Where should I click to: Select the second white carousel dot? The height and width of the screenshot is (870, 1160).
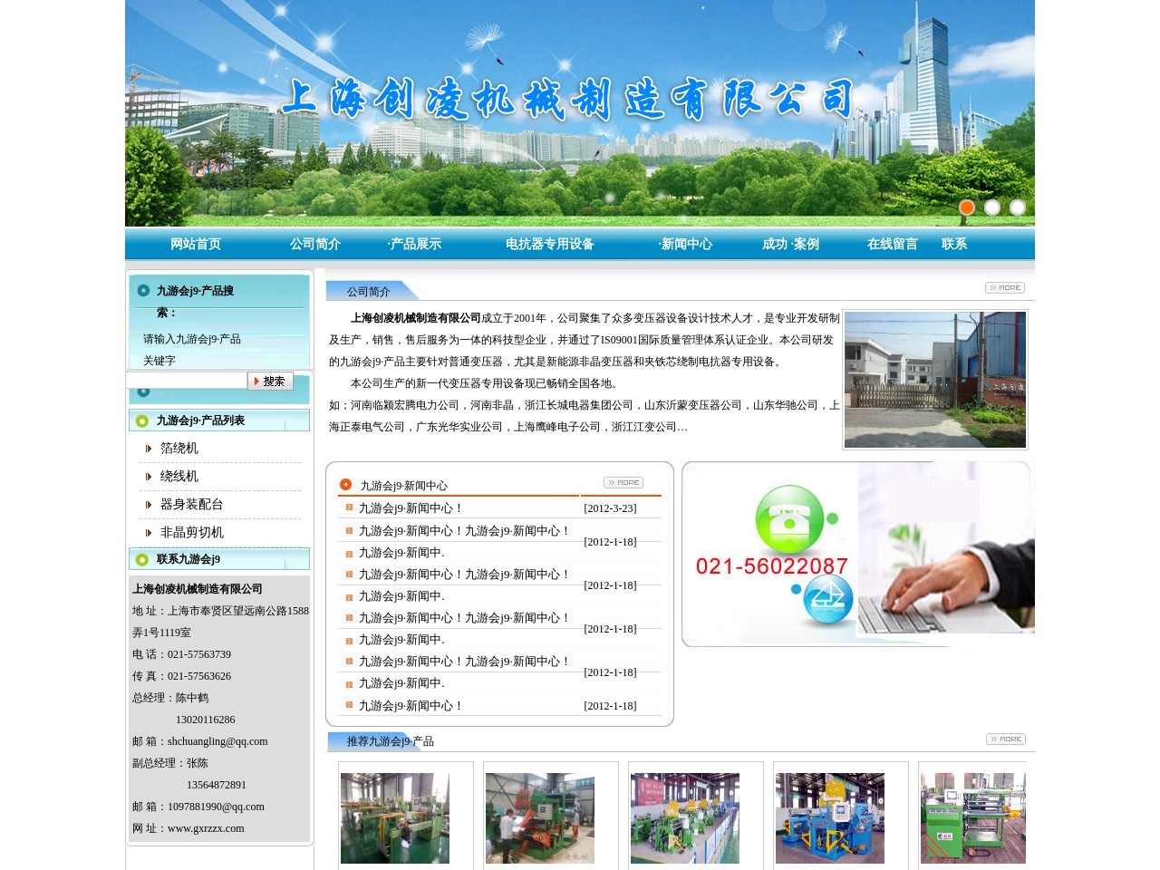coord(992,208)
